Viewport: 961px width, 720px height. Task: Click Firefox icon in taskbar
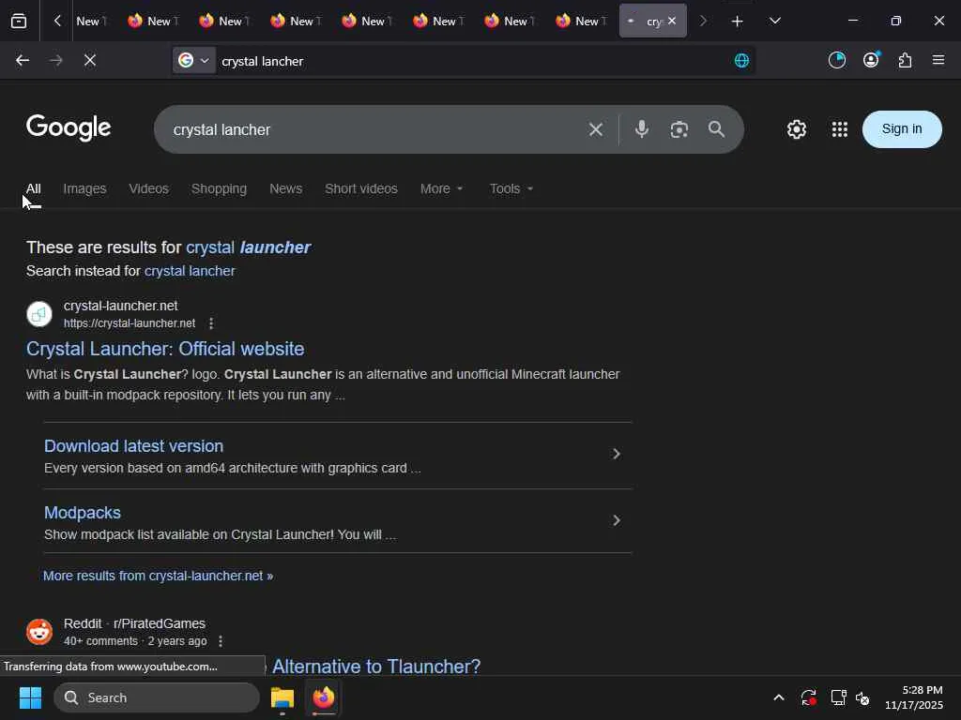pyautogui.click(x=324, y=697)
